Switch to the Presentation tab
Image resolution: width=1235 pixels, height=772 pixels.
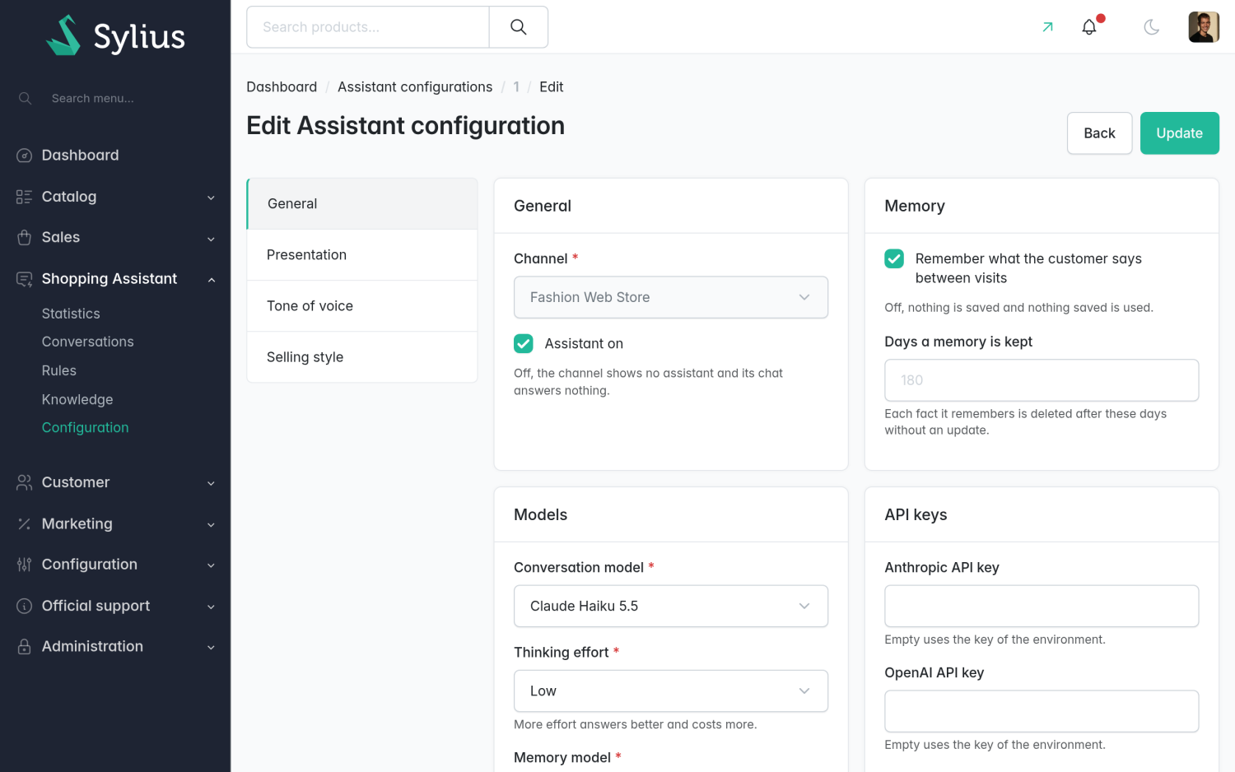point(362,255)
